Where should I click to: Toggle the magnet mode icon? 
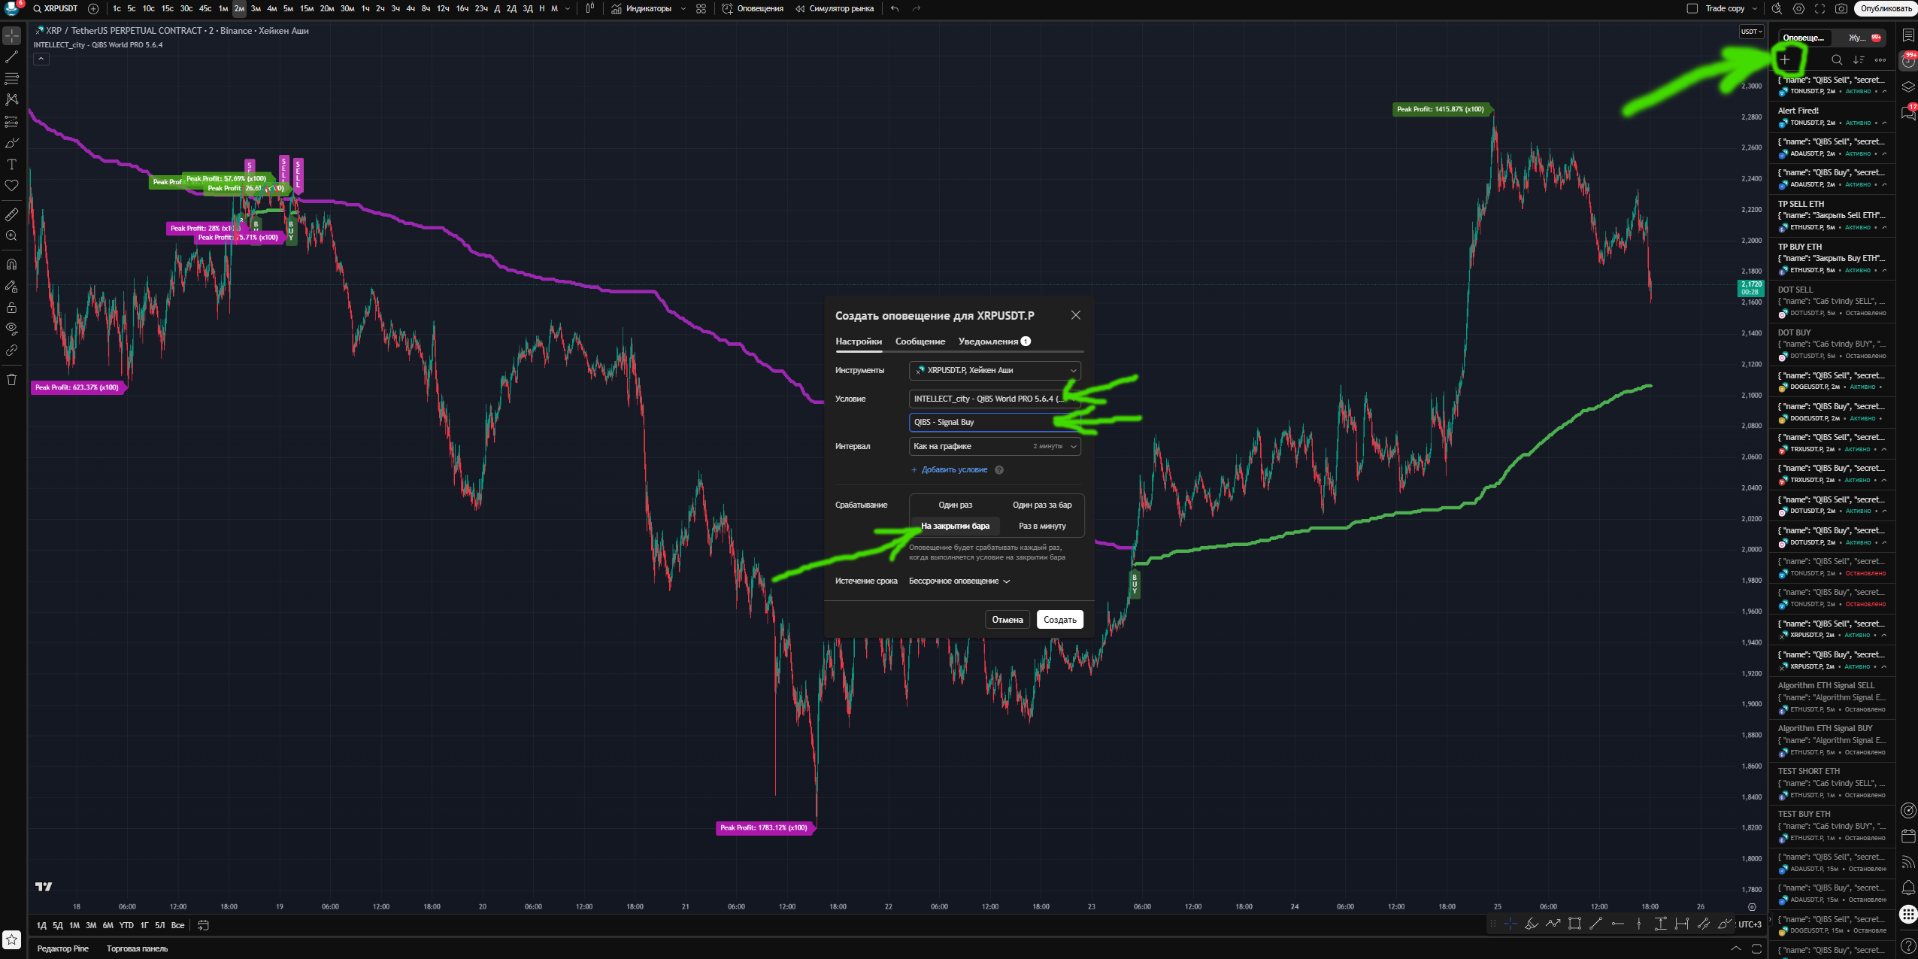click(x=12, y=264)
